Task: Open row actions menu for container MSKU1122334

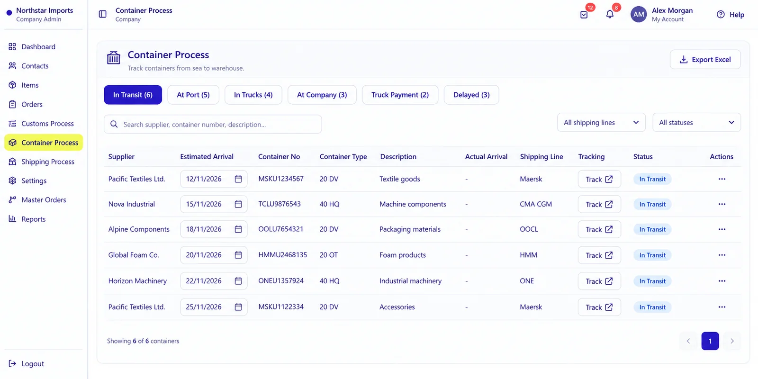Action: pyautogui.click(x=722, y=307)
